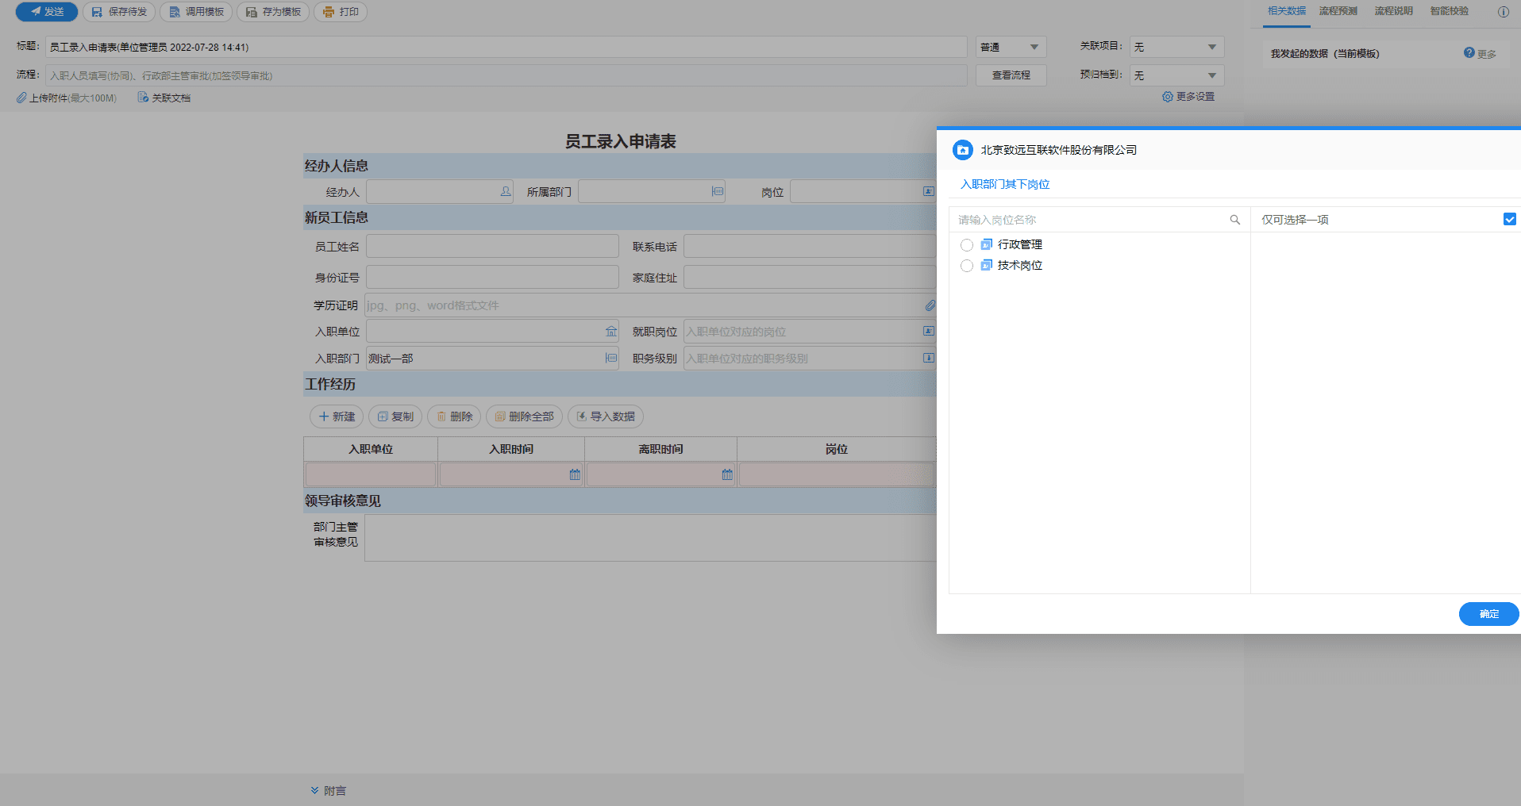The image size is (1521, 806).
Task: Click the 身份证号 input field
Action: pos(492,278)
